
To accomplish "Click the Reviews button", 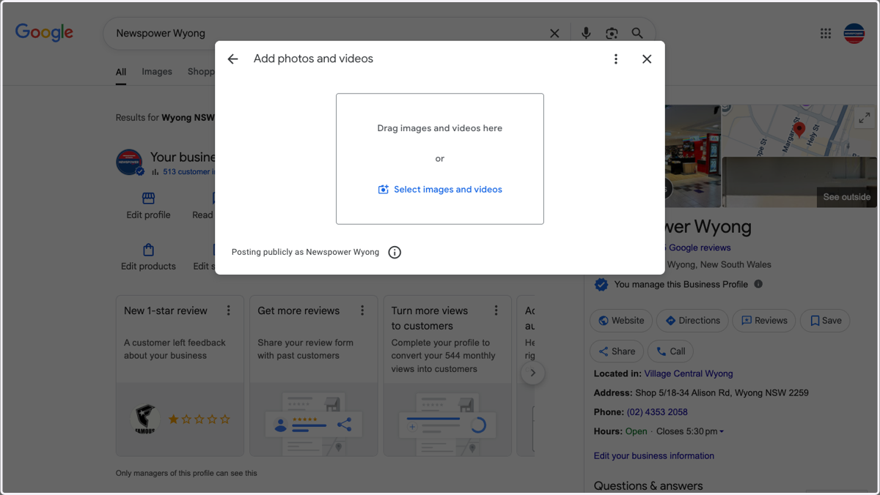I will [x=764, y=321].
